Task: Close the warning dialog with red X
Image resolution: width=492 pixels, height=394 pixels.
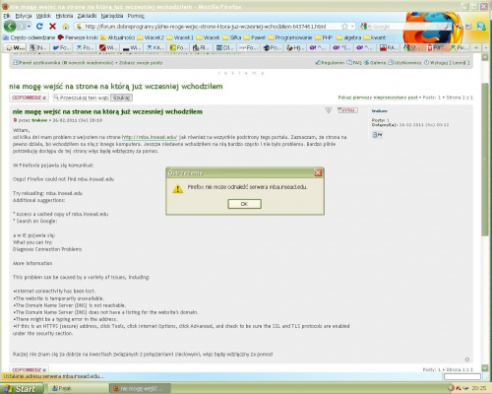Action: 318,172
